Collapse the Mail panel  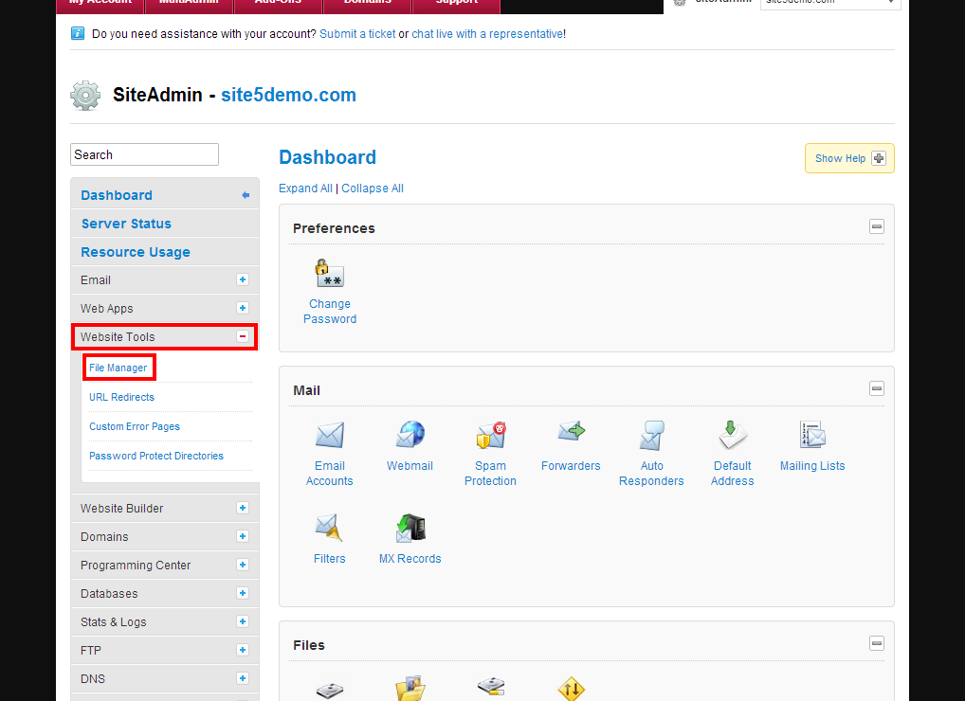[x=877, y=388]
